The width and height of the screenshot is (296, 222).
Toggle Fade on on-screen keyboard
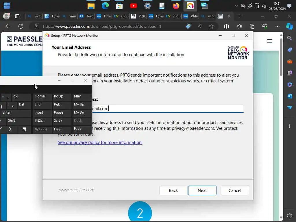[82, 130]
